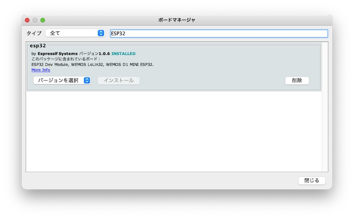Click the ESP32 Dev Module boards line

[x=92, y=65]
